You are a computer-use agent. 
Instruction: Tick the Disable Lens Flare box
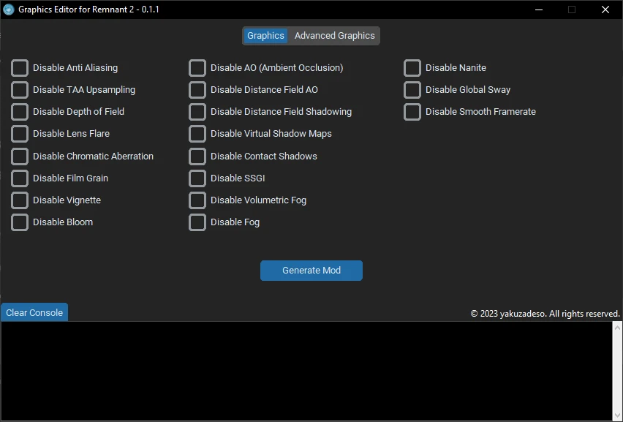20,134
